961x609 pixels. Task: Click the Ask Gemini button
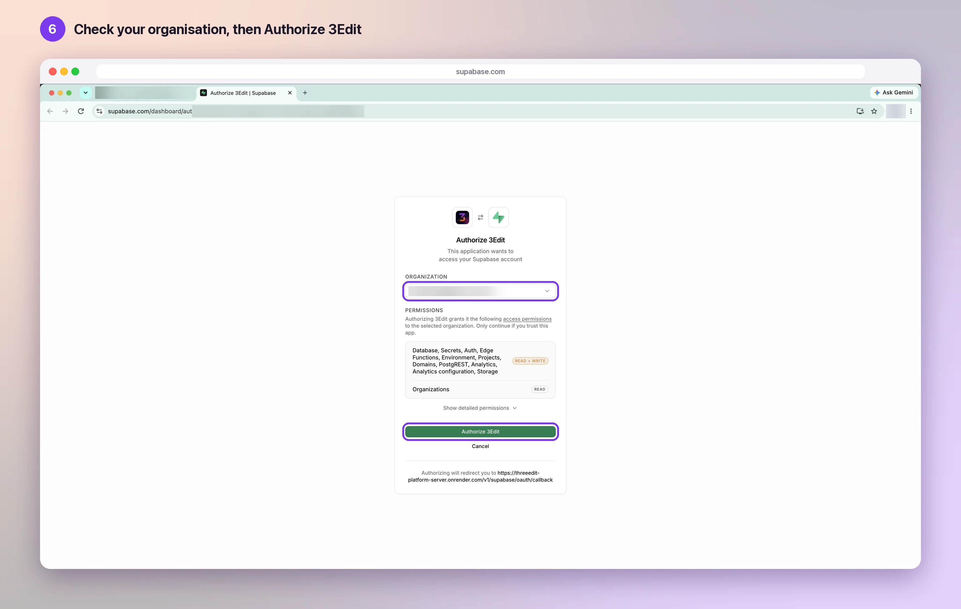click(x=893, y=92)
